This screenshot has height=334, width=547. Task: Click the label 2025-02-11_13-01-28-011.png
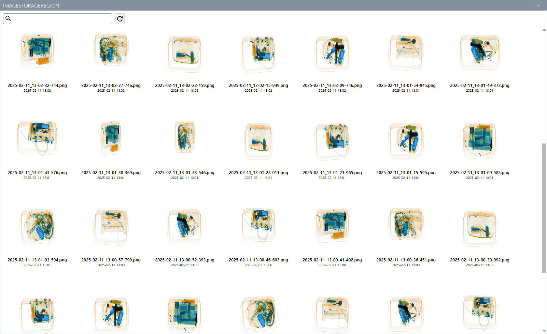[x=258, y=173]
